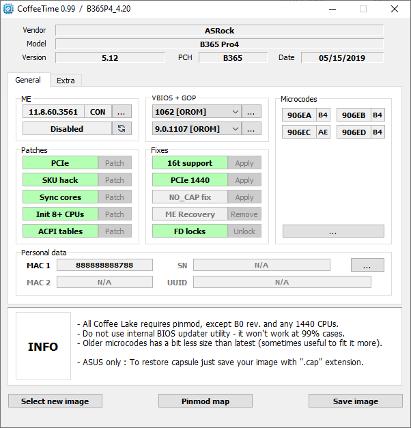This screenshot has width=411, height=428.
Task: Click the MAC 1 field 888888888788
Action: [x=104, y=265]
